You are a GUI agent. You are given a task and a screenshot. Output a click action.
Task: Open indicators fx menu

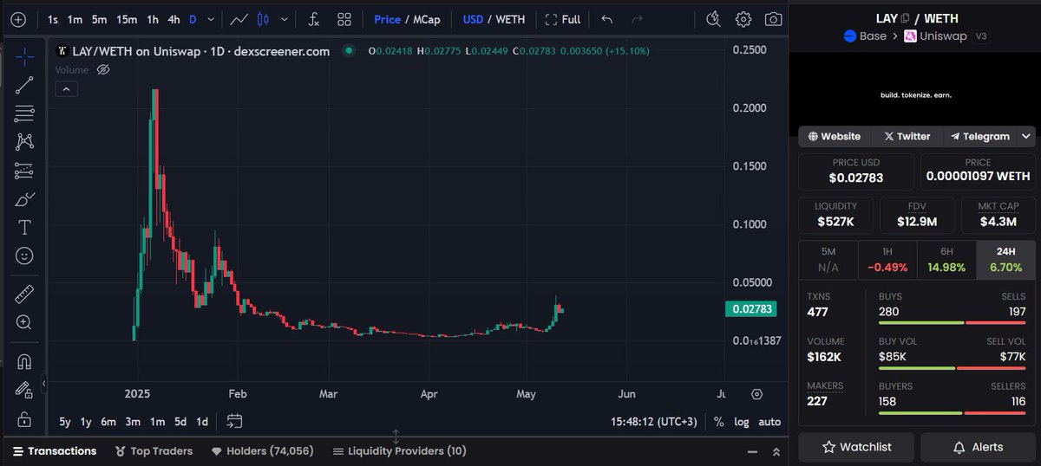point(314,19)
